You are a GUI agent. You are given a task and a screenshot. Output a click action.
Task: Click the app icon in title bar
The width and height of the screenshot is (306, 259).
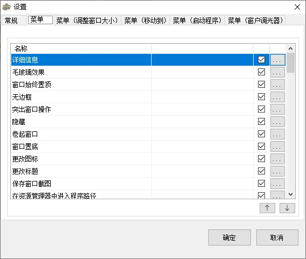6,7
